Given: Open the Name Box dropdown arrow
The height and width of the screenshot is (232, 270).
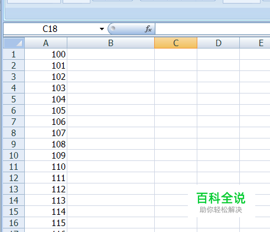Looking at the screenshot, I should tap(102, 29).
